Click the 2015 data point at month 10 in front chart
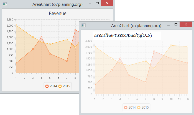This screenshot has height=115, width=194. [x=171, y=45]
